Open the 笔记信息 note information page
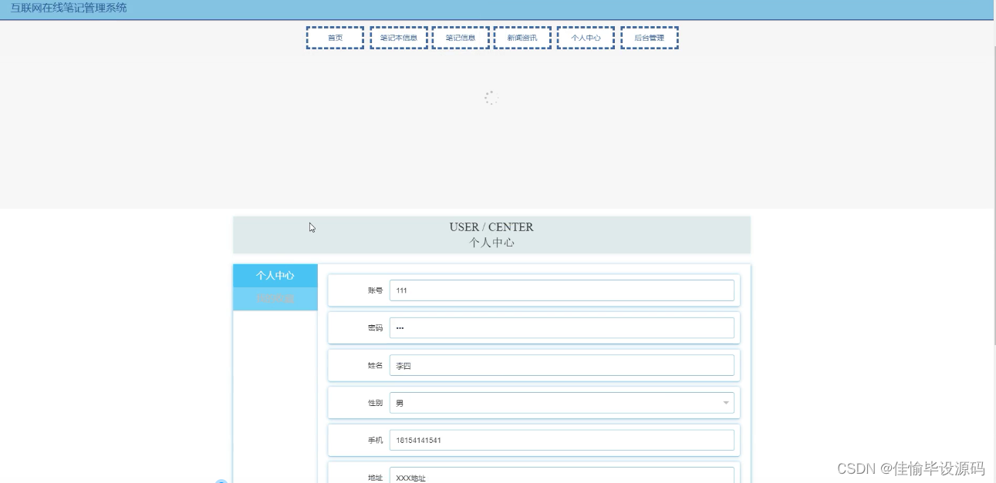The width and height of the screenshot is (996, 483). point(461,37)
